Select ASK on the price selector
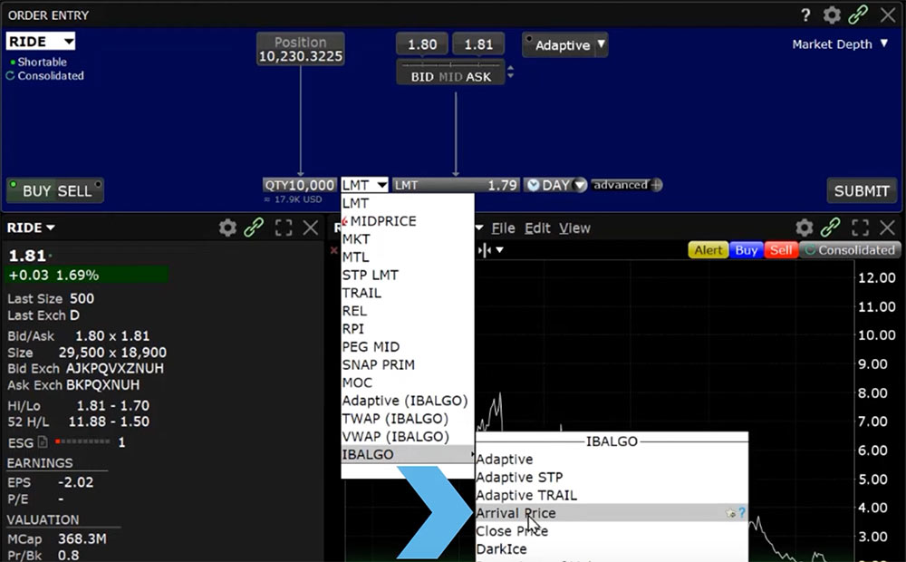The height and width of the screenshot is (562, 906). (x=478, y=77)
